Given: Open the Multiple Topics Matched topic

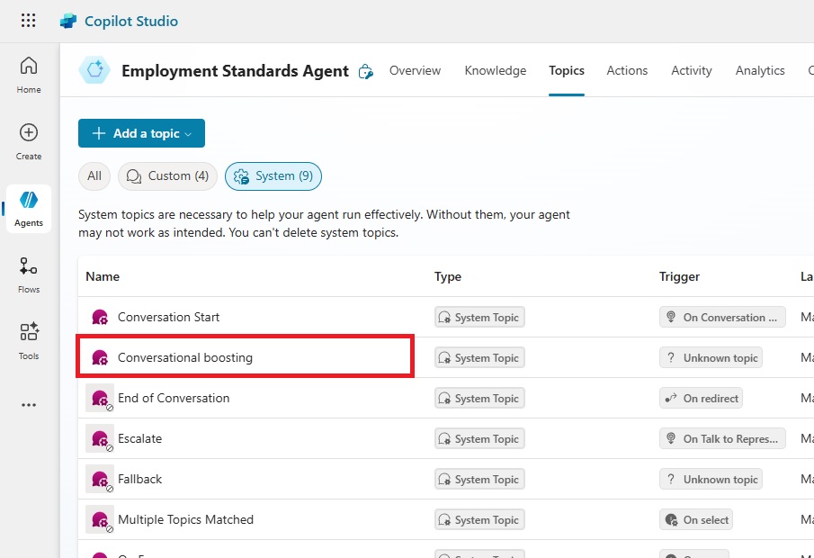Looking at the screenshot, I should point(185,519).
